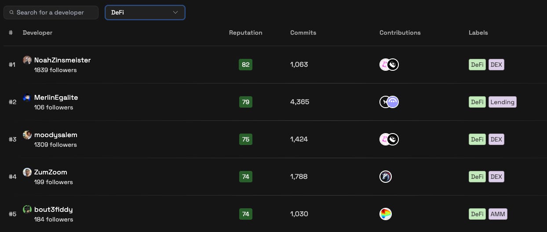Viewport: 547px width, 232px height.
Task: Click the AMM label on bout3fiddy
Action: (x=498, y=214)
